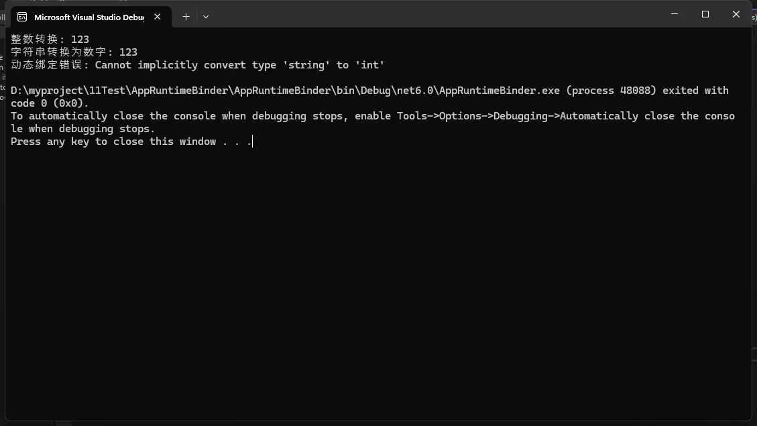Viewport: 757px width, 426px height.
Task: Click the '动态绑定错误' error message line
Action: click(197, 65)
